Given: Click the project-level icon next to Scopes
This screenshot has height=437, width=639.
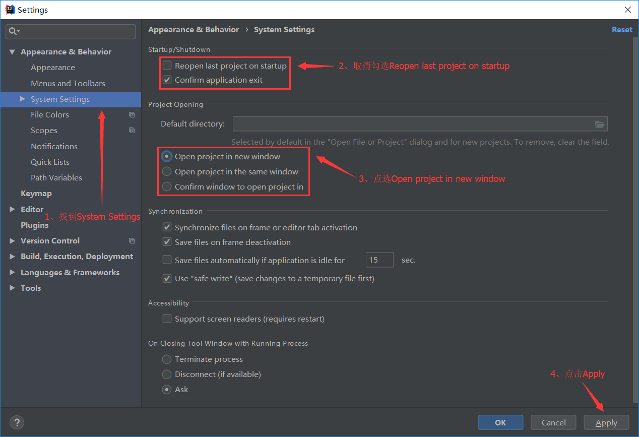Looking at the screenshot, I should [x=132, y=130].
